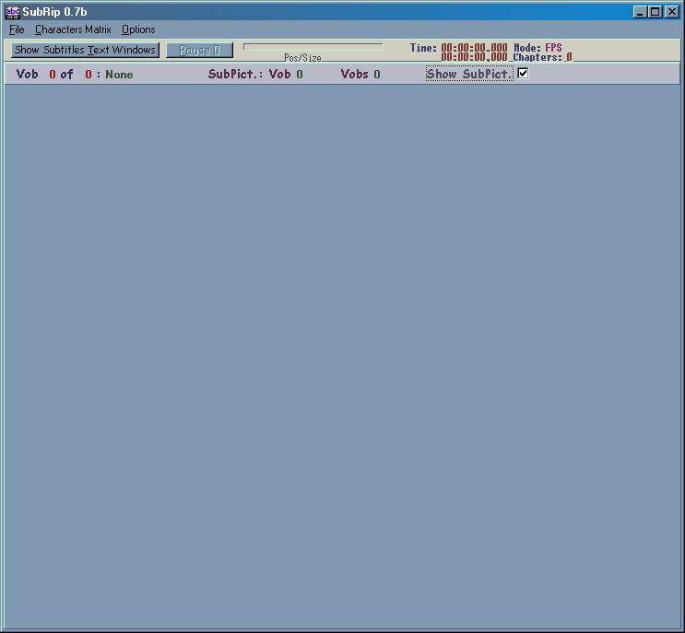Click the 'Vobs 0' counter
This screenshot has height=633, width=685.
360,74
